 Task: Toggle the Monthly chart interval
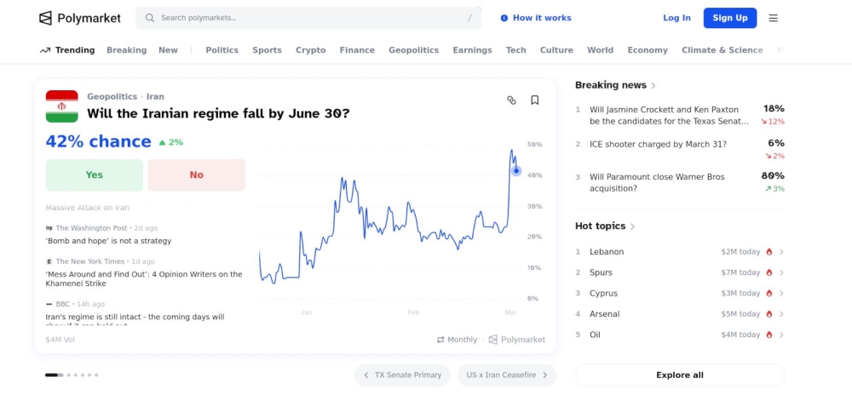click(458, 340)
